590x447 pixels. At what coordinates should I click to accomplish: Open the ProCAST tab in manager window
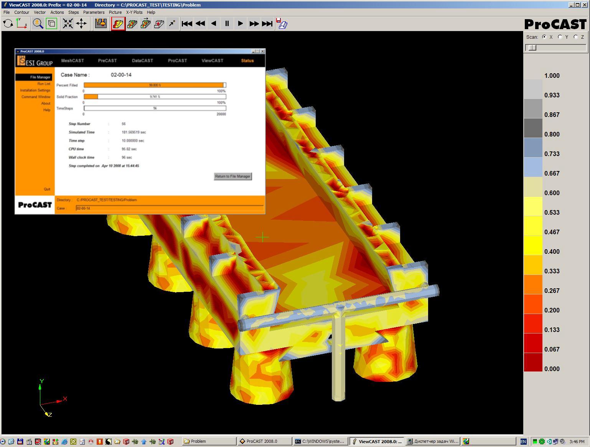coord(177,61)
